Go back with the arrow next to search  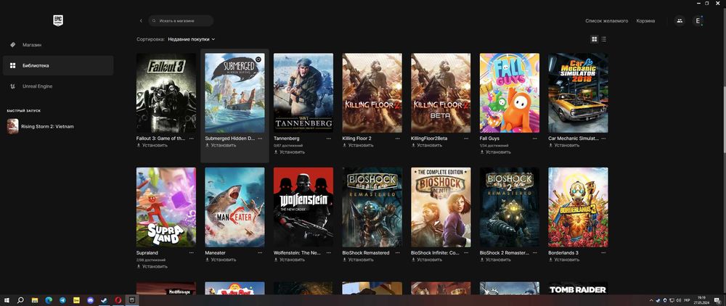(142, 21)
